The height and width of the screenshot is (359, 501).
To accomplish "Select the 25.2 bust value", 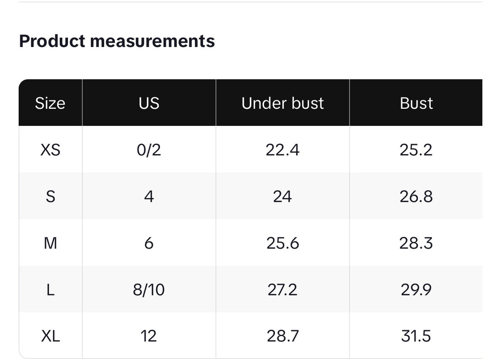I will tap(416, 150).
